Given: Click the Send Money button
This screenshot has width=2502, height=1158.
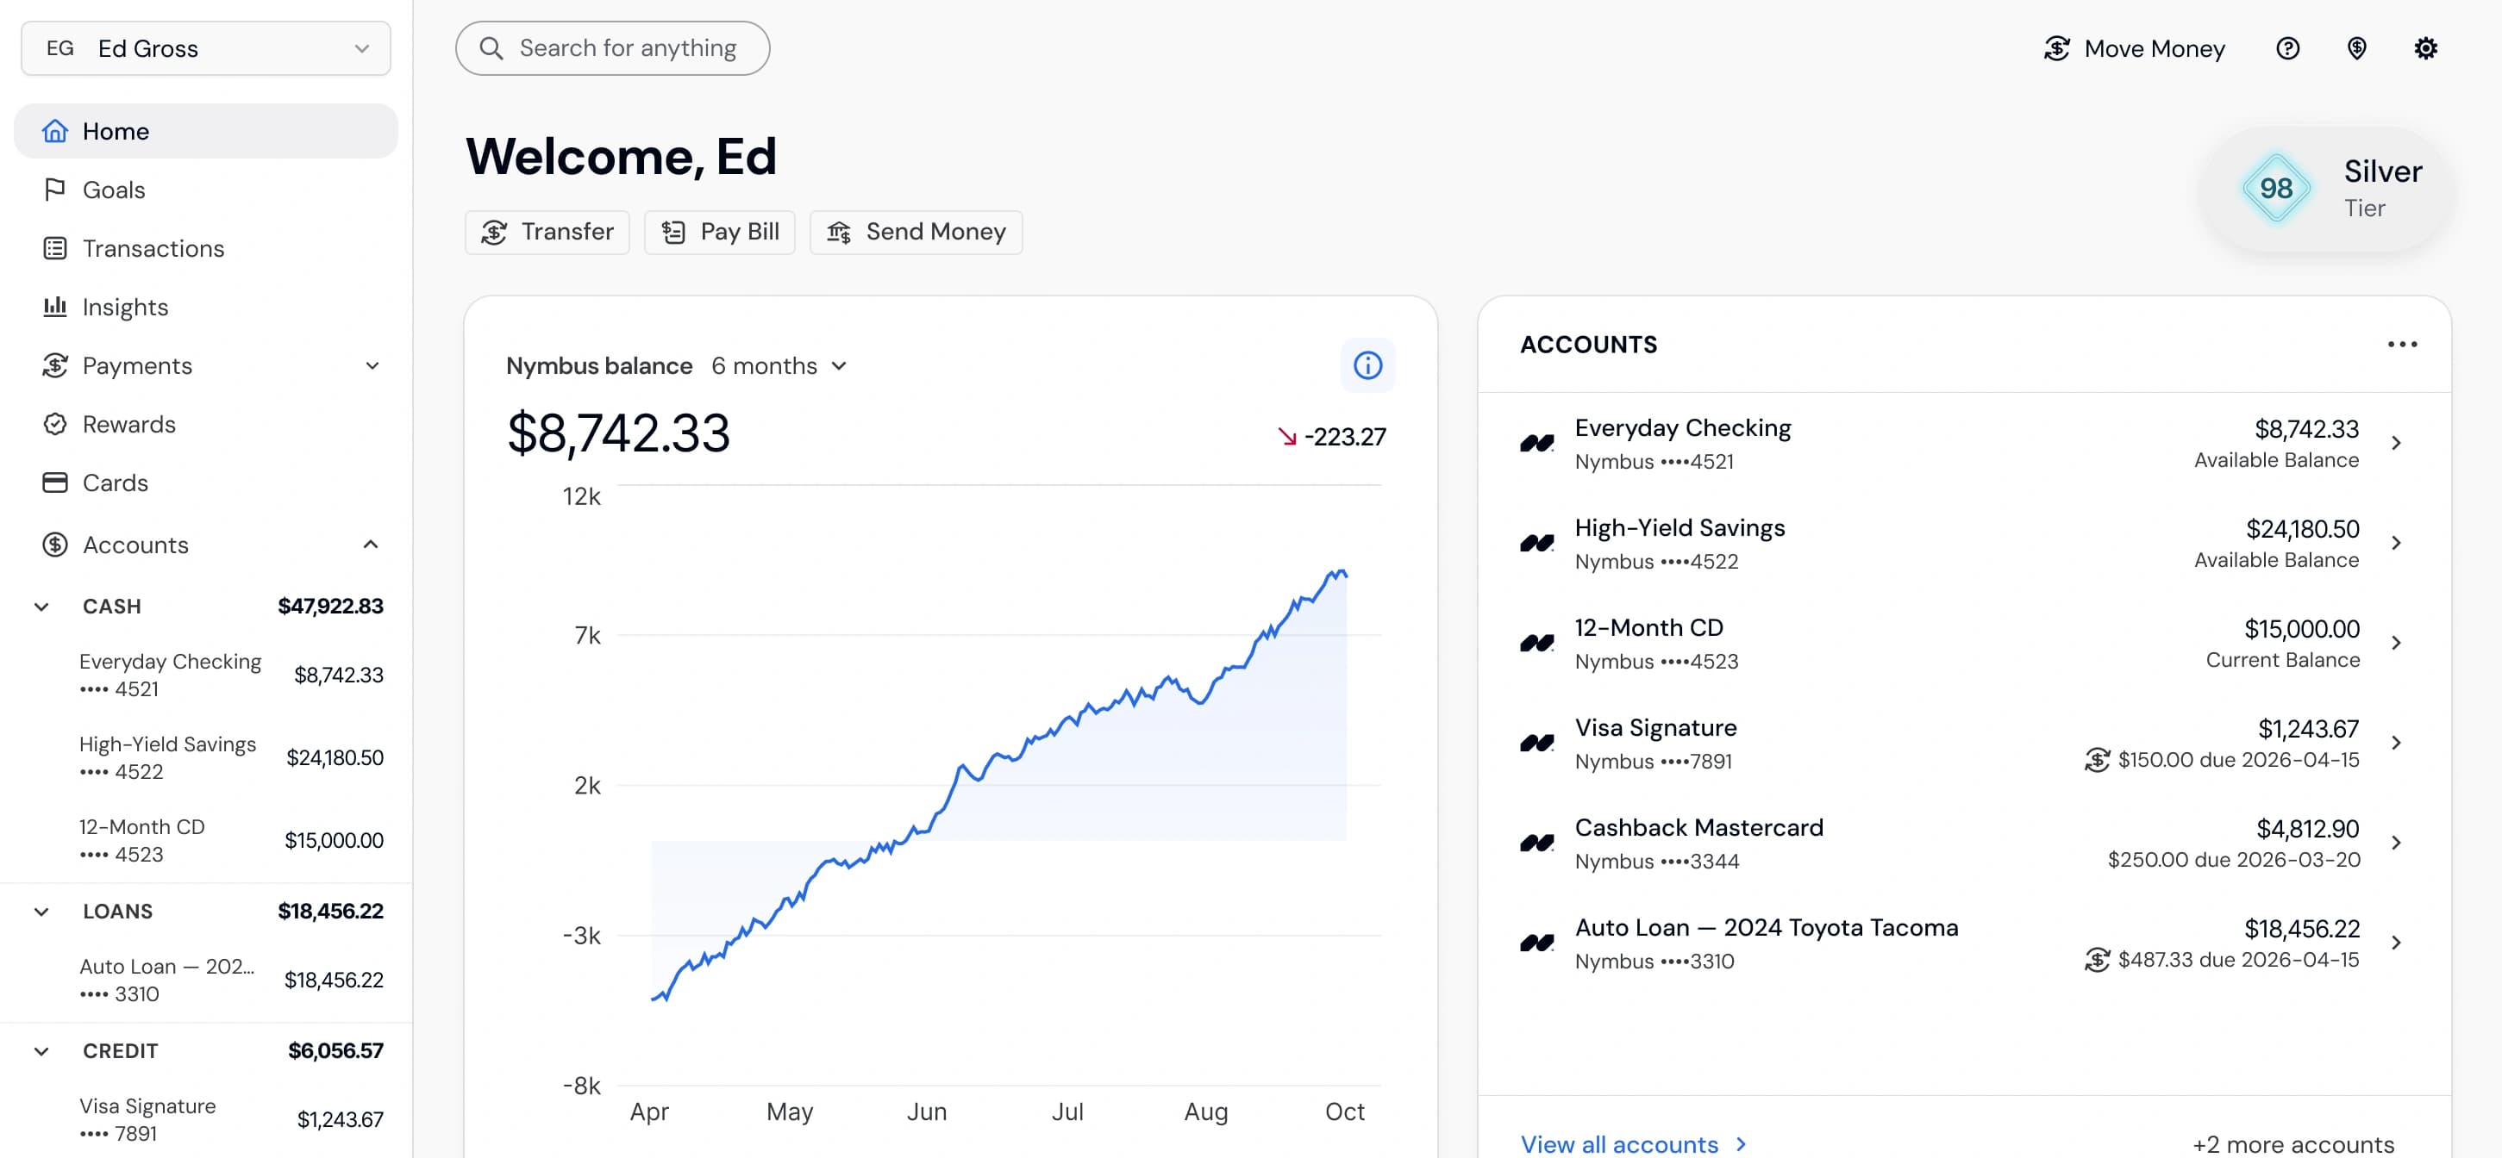Looking at the screenshot, I should (x=916, y=232).
